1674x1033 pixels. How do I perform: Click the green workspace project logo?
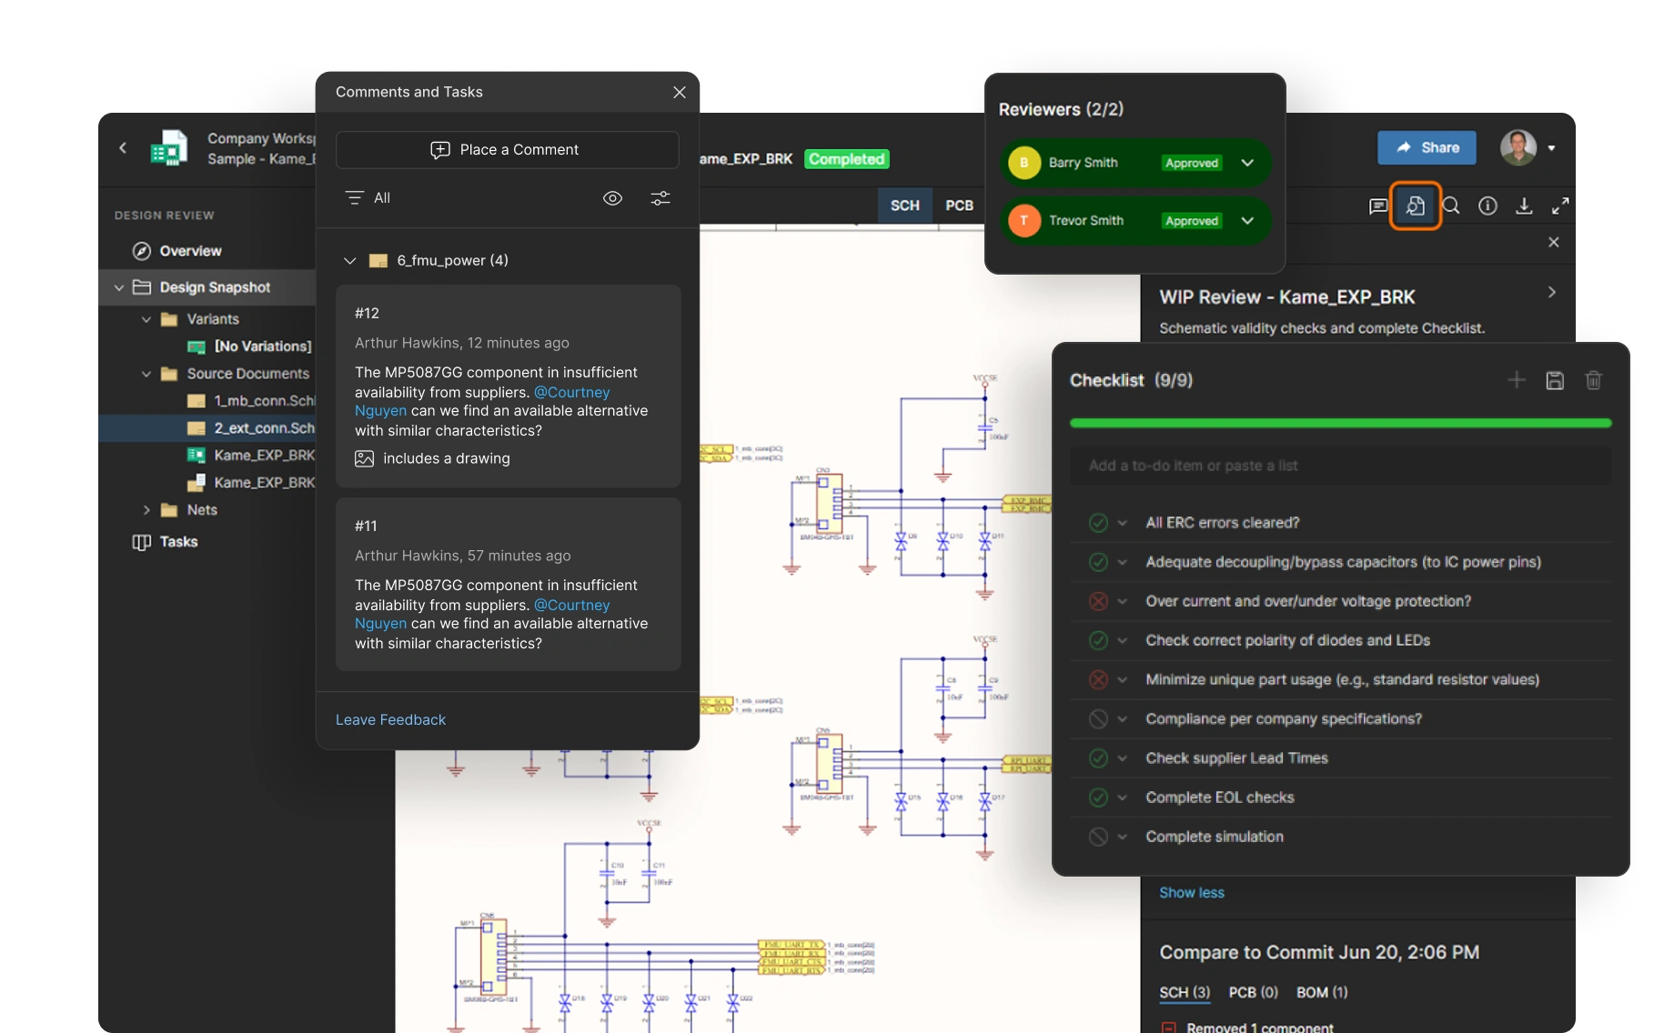[x=169, y=148]
